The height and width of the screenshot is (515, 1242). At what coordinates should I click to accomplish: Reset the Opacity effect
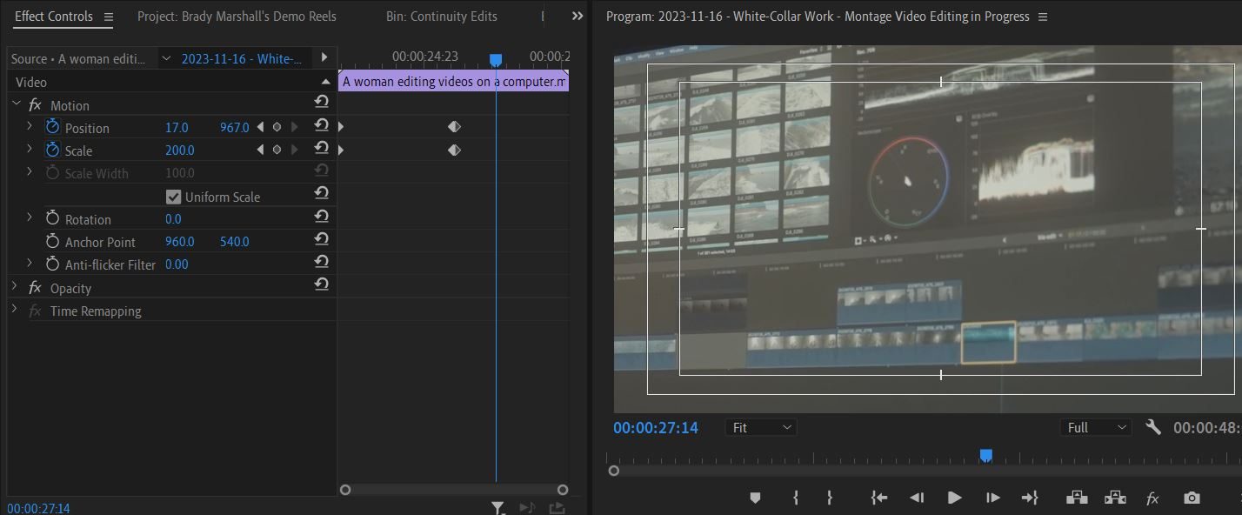[x=321, y=284]
